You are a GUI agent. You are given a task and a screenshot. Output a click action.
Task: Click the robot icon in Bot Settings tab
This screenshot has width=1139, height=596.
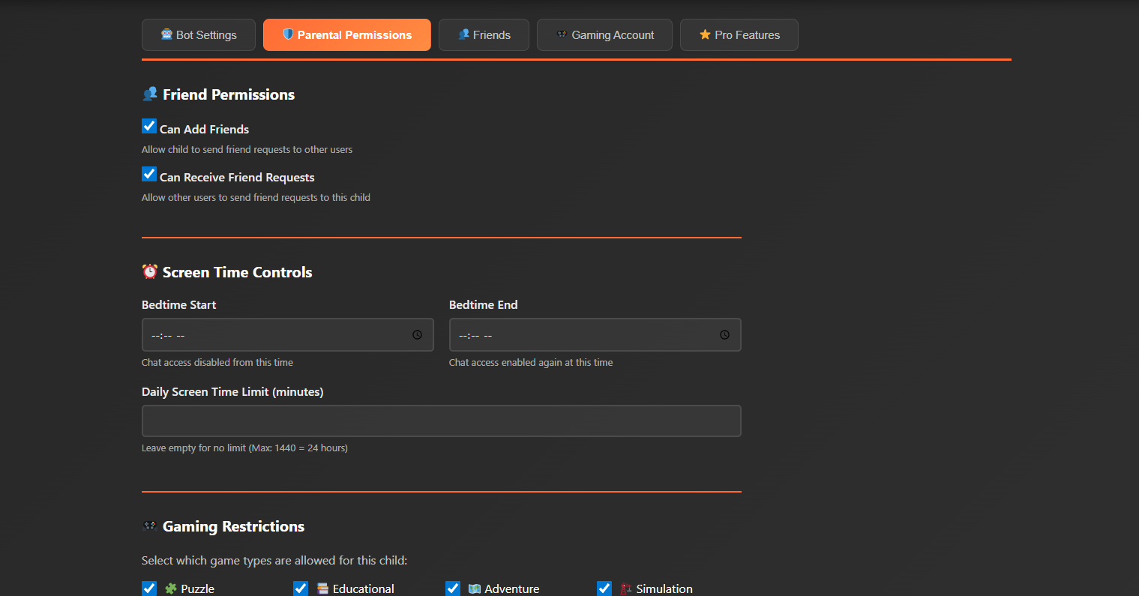(x=167, y=34)
